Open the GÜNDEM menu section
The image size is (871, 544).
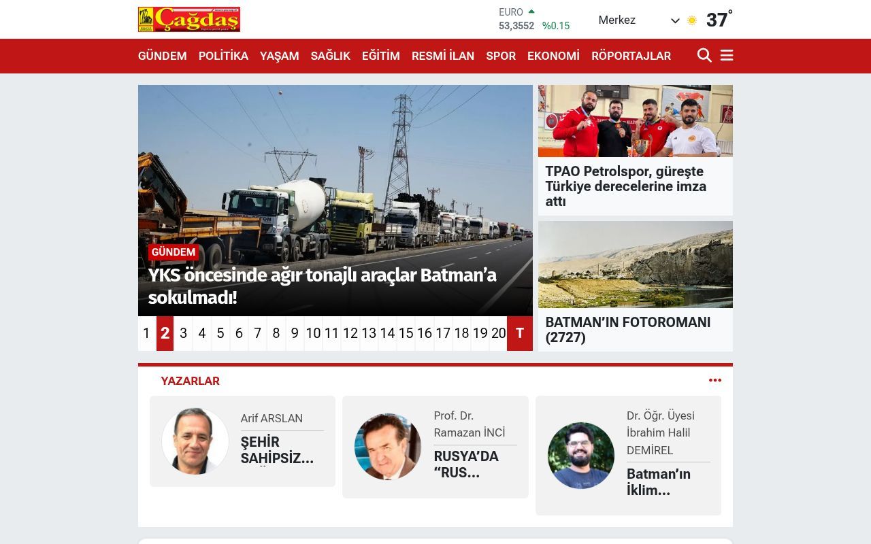pos(162,56)
